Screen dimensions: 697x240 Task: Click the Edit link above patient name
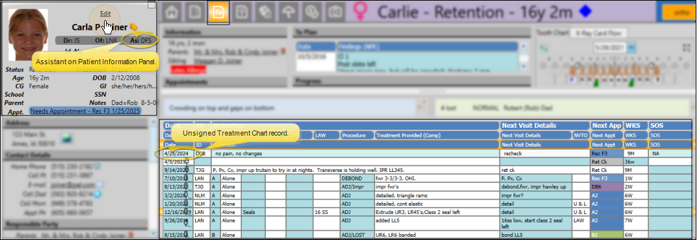pos(105,14)
